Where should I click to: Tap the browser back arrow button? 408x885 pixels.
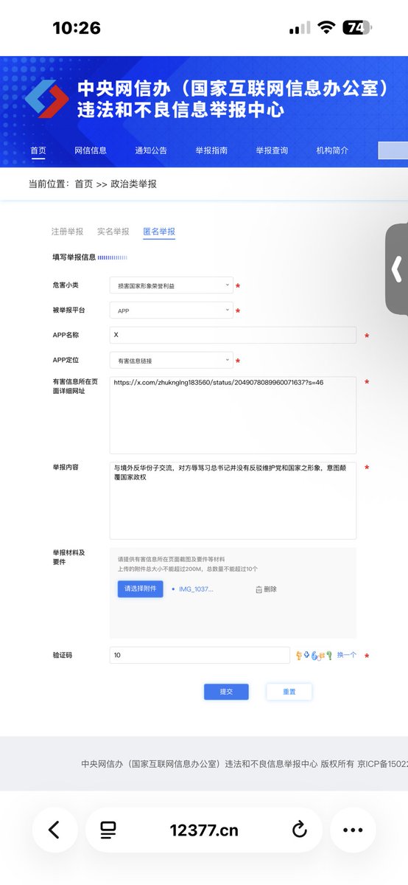pyautogui.click(x=54, y=830)
